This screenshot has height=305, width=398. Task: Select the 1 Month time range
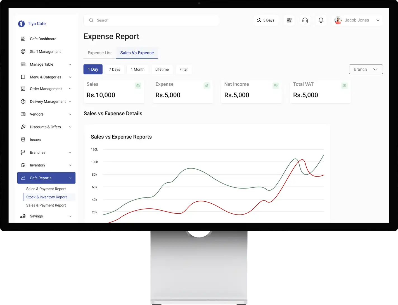tap(138, 69)
